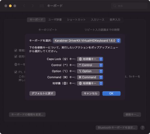Click the show-all grid icon in title bar
Image resolution: width=150 pixels, height=134 pixels.
(x=42, y=6)
